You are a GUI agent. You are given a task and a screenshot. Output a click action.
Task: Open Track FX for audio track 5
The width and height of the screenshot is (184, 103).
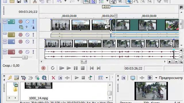click(x=20, y=52)
